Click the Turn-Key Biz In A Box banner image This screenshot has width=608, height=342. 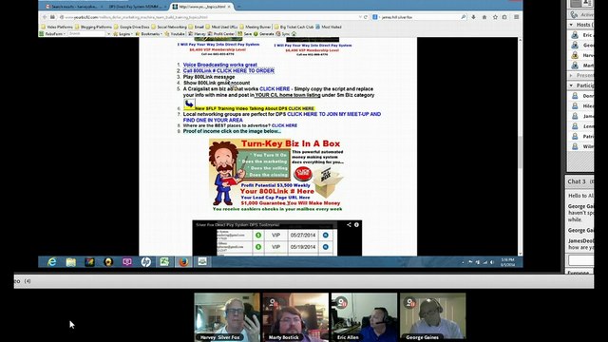coord(276,175)
